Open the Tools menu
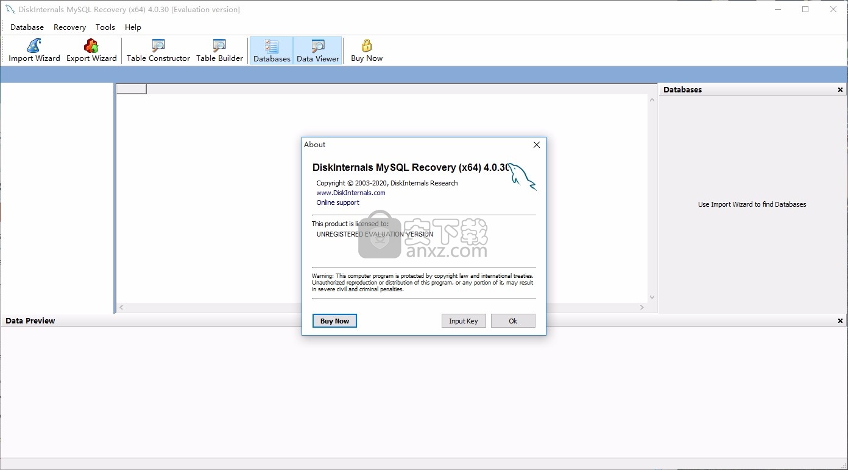The height and width of the screenshot is (470, 848). [x=105, y=27]
